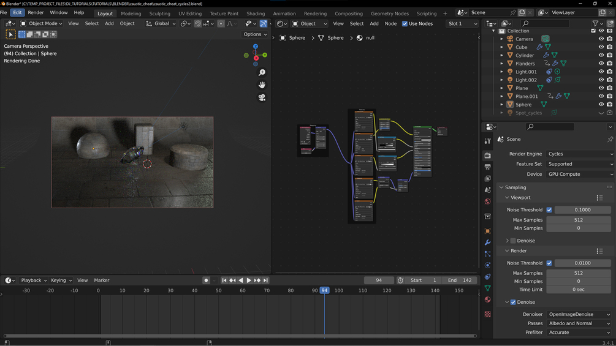Uncheck the Use Nodes checkbox
Screen dimensions: 616x346
pyautogui.click(x=405, y=24)
